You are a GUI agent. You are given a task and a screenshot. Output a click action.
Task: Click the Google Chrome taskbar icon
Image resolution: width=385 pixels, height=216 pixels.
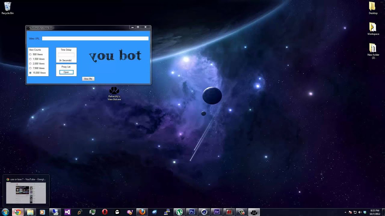tap(18, 212)
